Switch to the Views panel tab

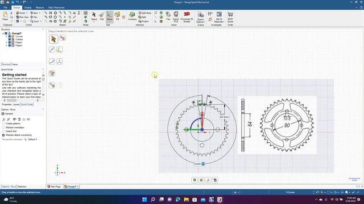coord(15,64)
